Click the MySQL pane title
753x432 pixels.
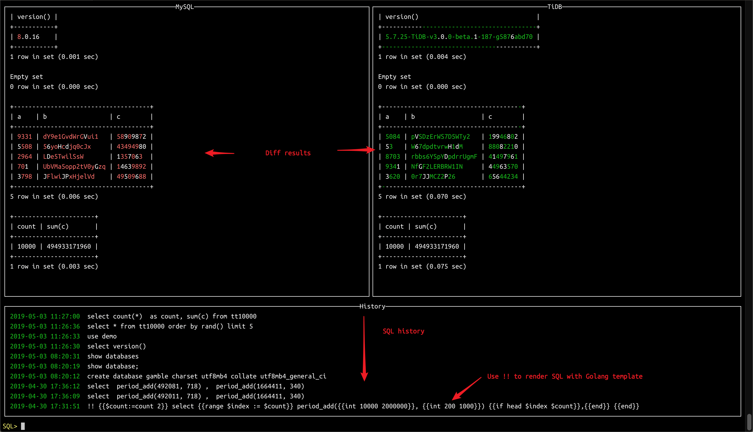tap(184, 7)
